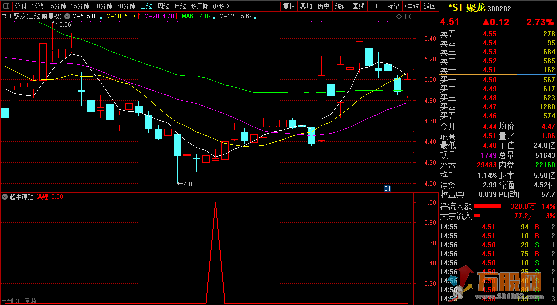The width and height of the screenshot is (557, 305).
Task: Open the 画线 drawing tools
Action: click(358, 6)
